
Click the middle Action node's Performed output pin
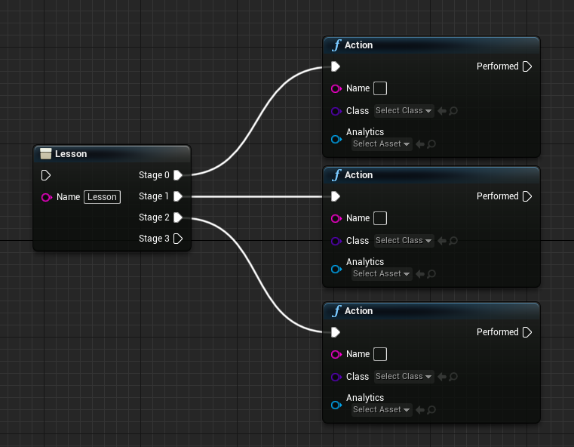tap(527, 196)
